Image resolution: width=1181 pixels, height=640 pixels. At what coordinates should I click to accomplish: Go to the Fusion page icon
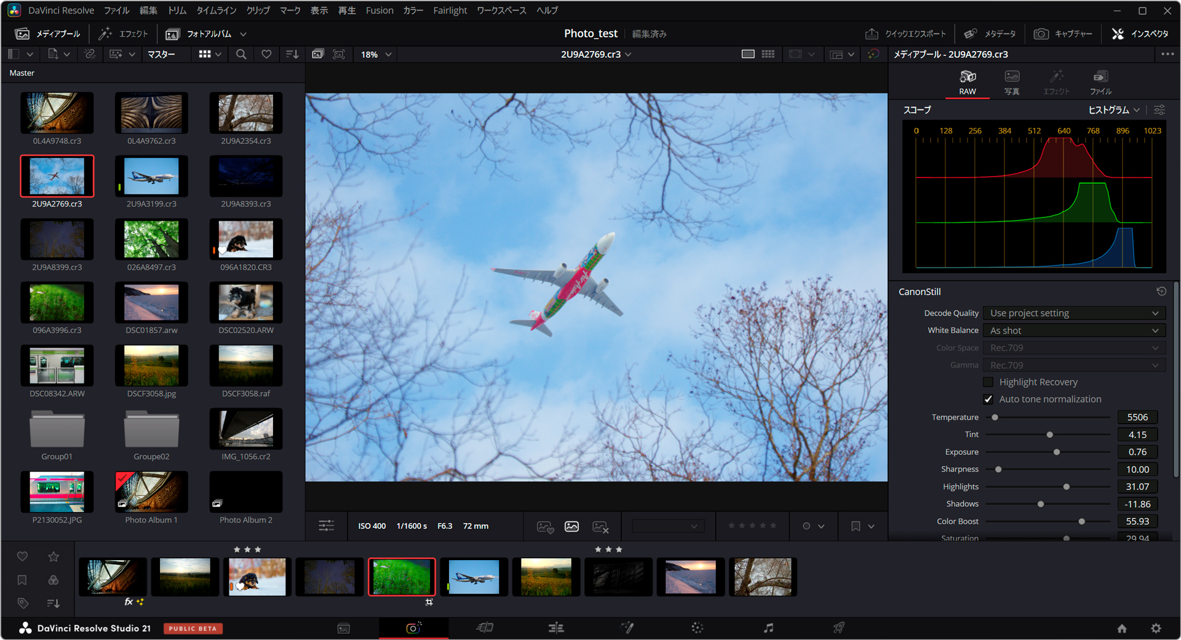pos(627,628)
